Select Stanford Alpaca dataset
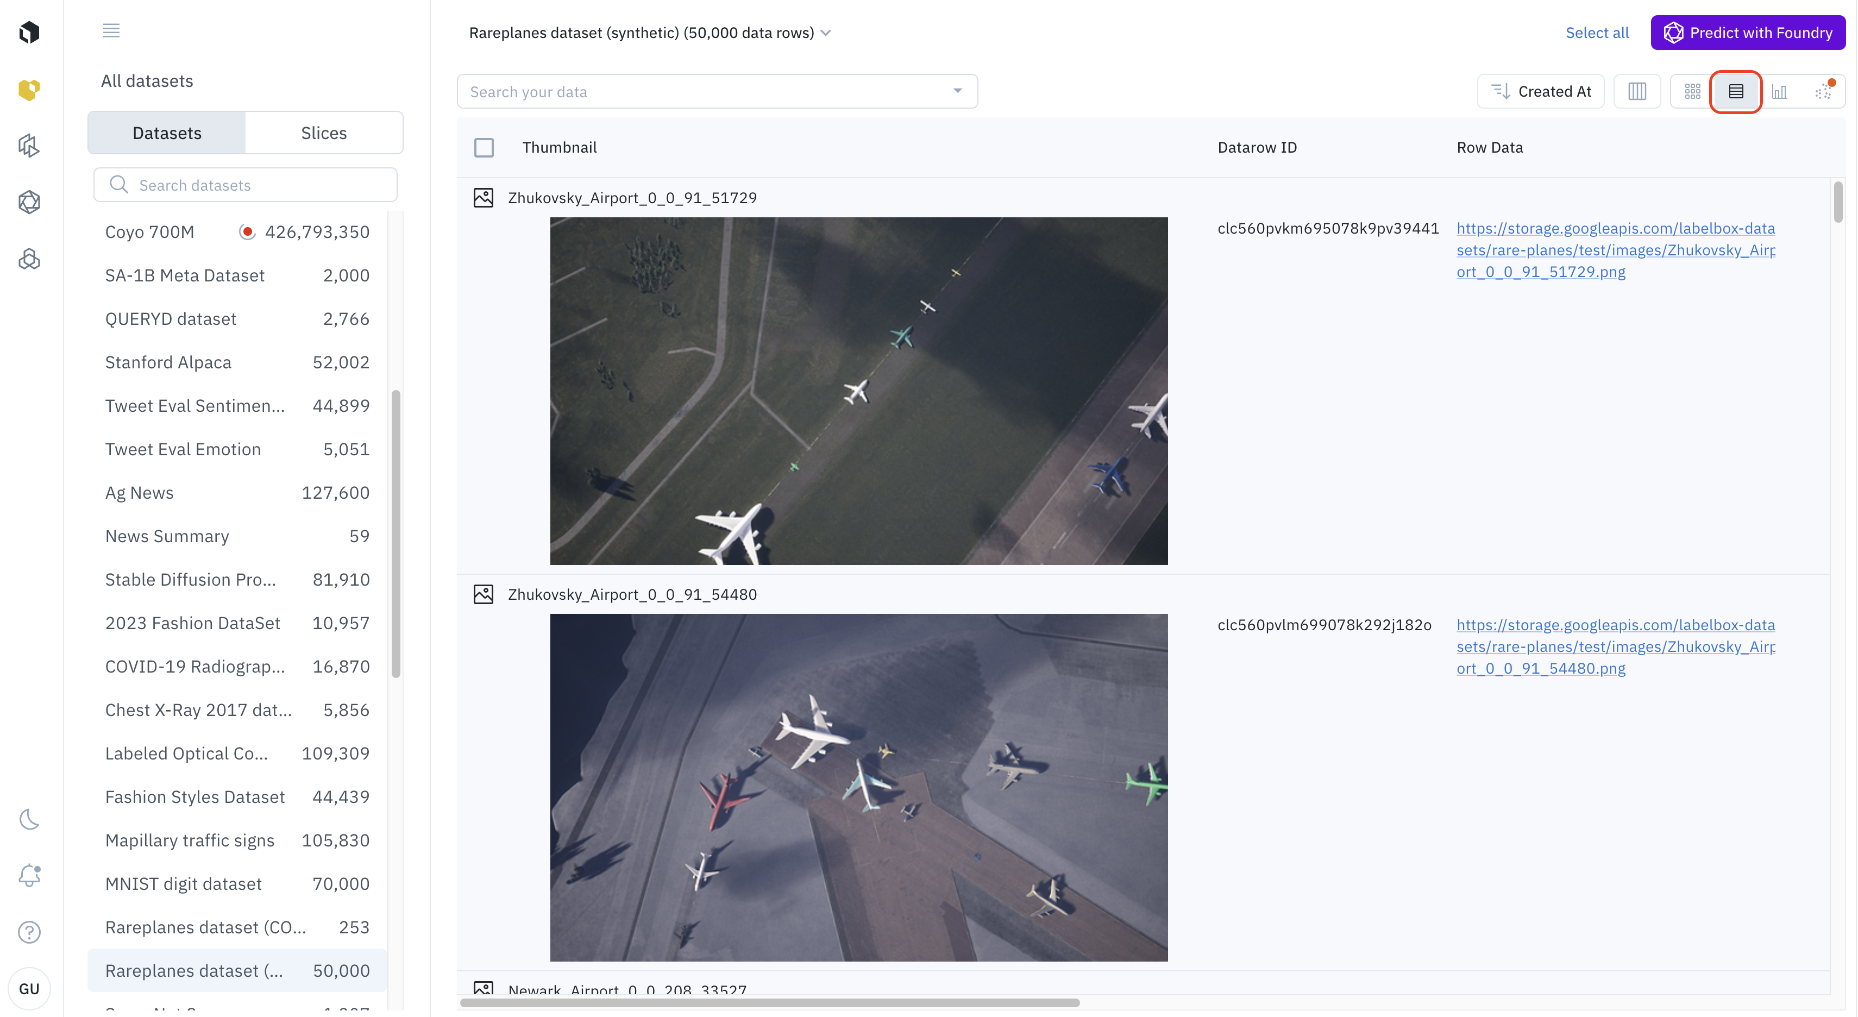This screenshot has width=1858, height=1017. click(236, 362)
